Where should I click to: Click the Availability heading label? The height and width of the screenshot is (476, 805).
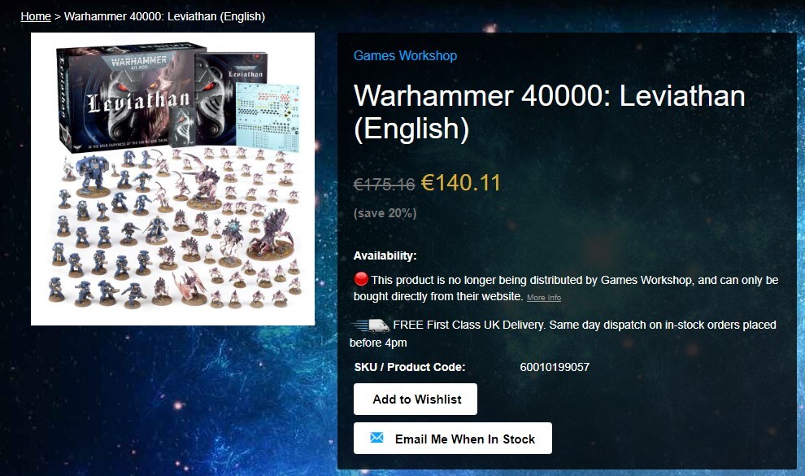[x=385, y=255]
